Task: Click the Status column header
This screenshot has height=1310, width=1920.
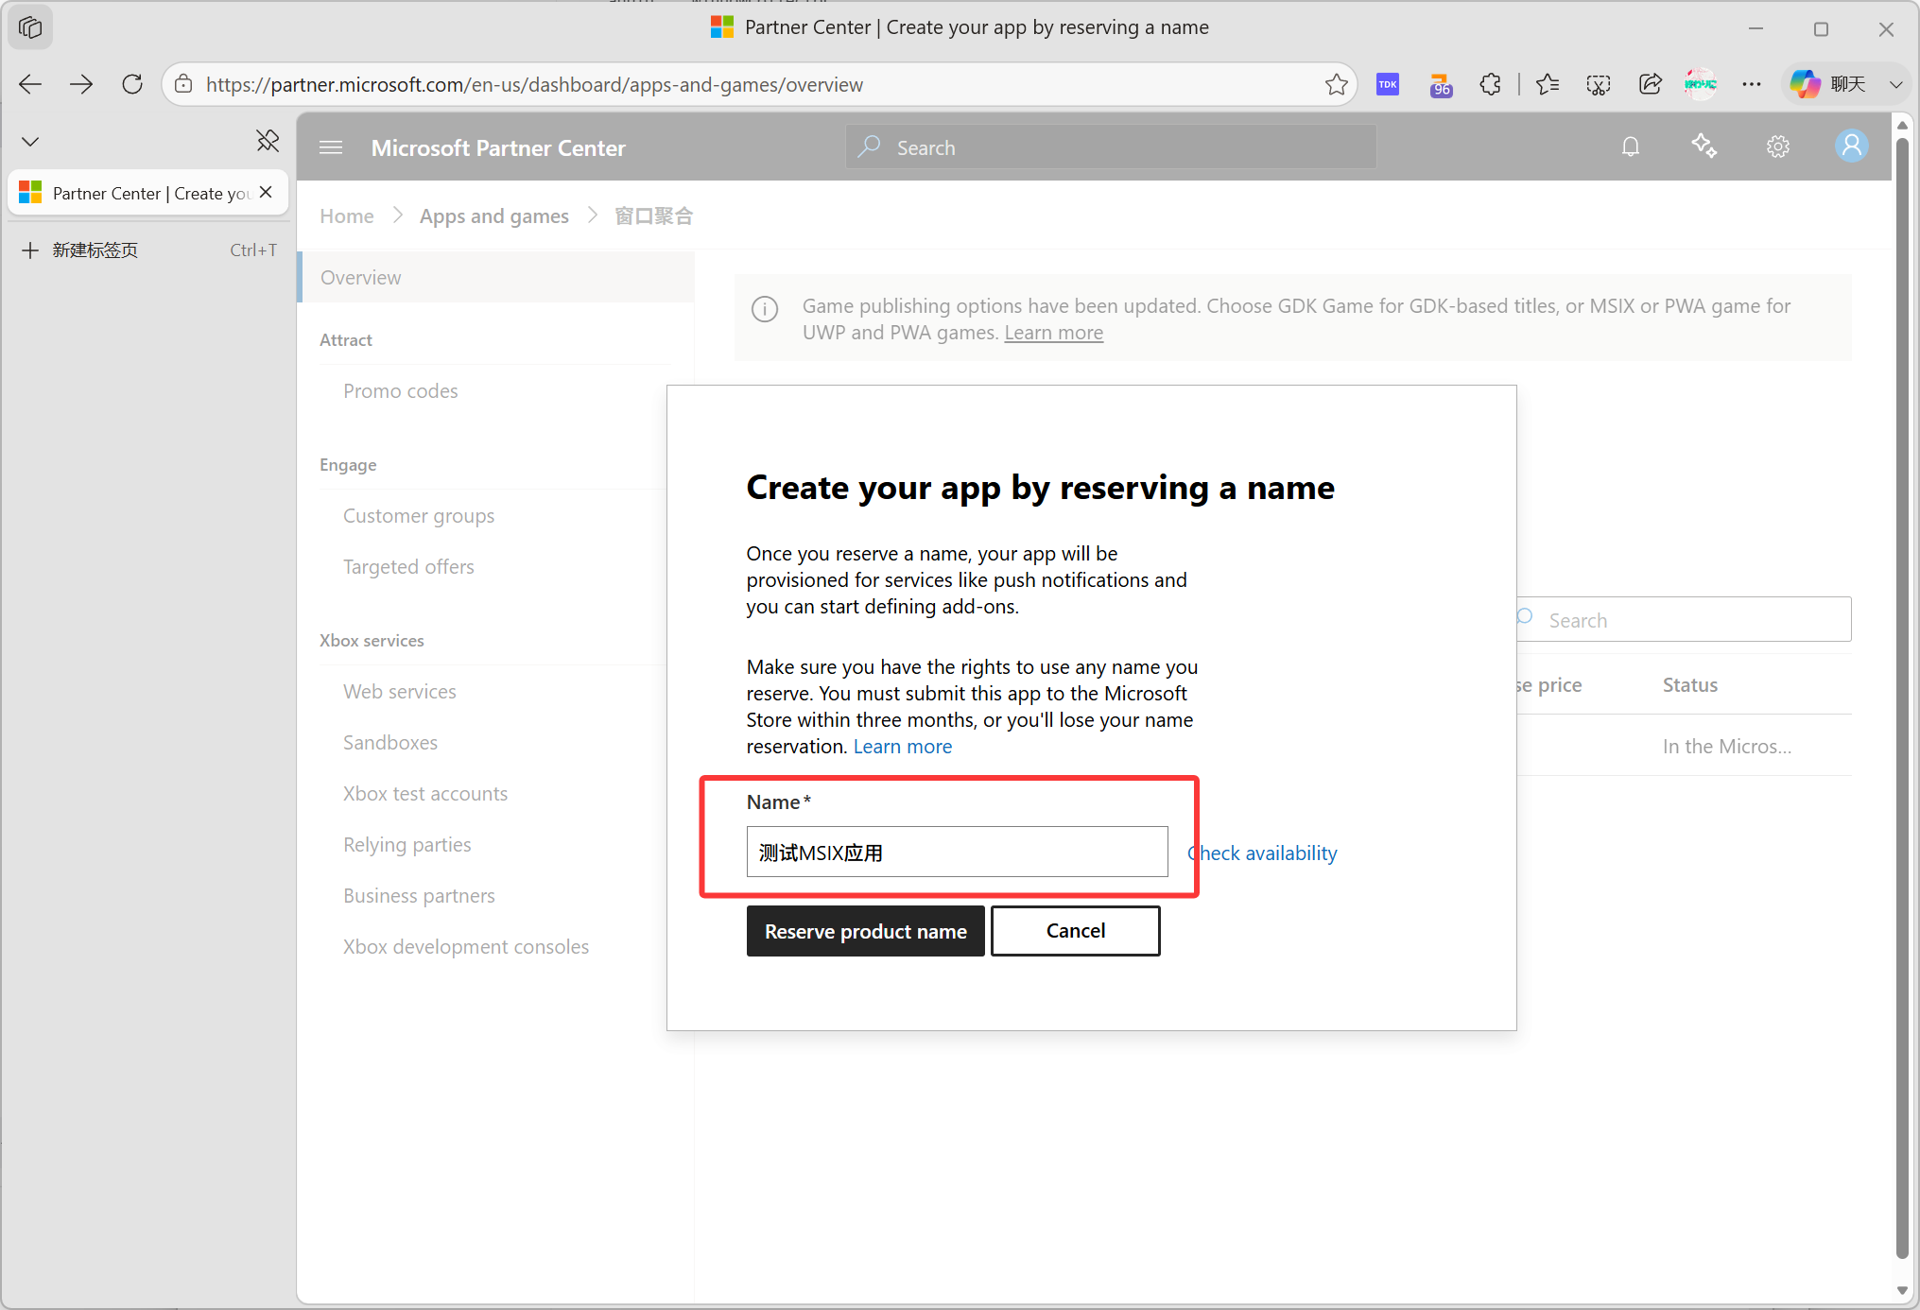Action: (x=1690, y=685)
